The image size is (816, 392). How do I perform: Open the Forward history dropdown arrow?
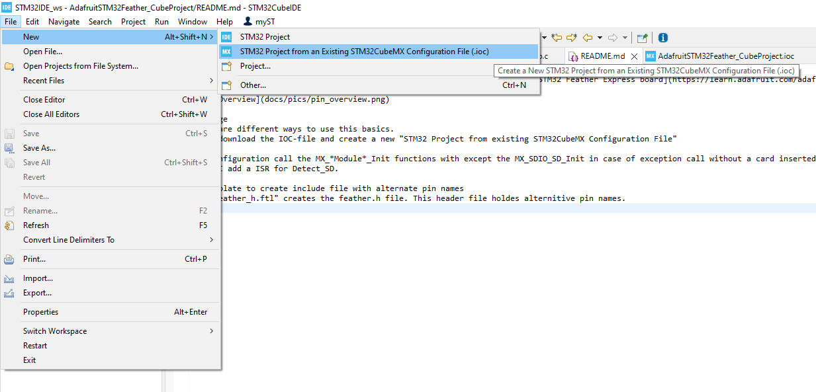625,38
